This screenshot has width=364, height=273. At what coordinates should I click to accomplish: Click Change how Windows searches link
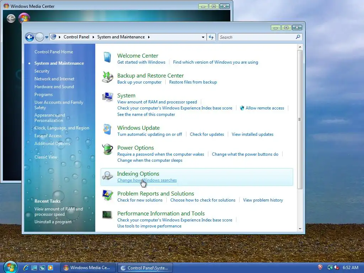pos(147,180)
